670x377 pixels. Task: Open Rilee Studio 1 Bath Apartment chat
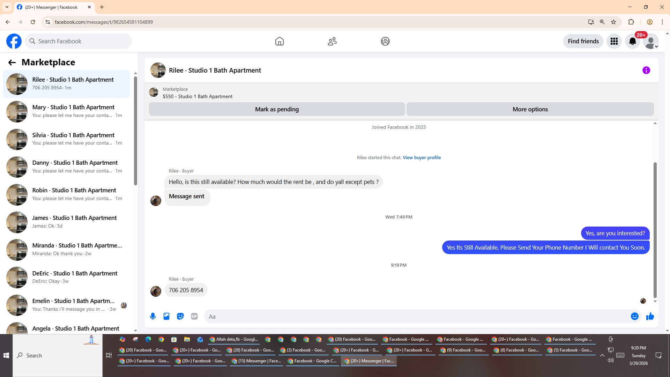tap(66, 84)
